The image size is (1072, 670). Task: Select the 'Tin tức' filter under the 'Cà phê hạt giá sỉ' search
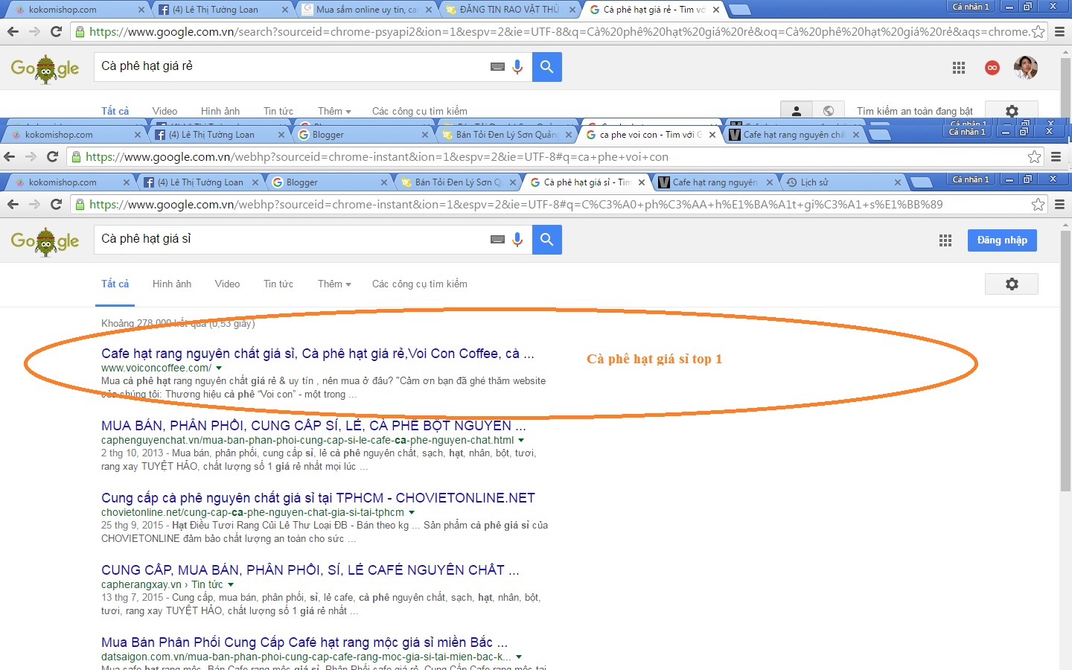pos(278,284)
